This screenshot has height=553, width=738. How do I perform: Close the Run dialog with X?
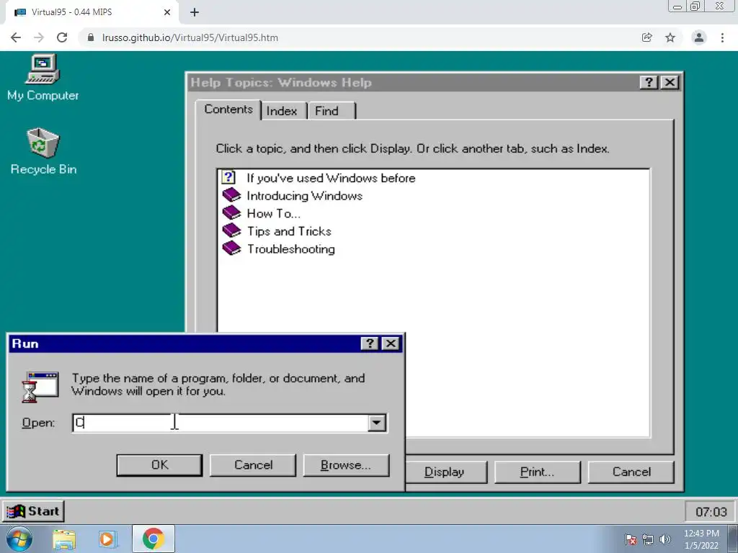click(391, 343)
